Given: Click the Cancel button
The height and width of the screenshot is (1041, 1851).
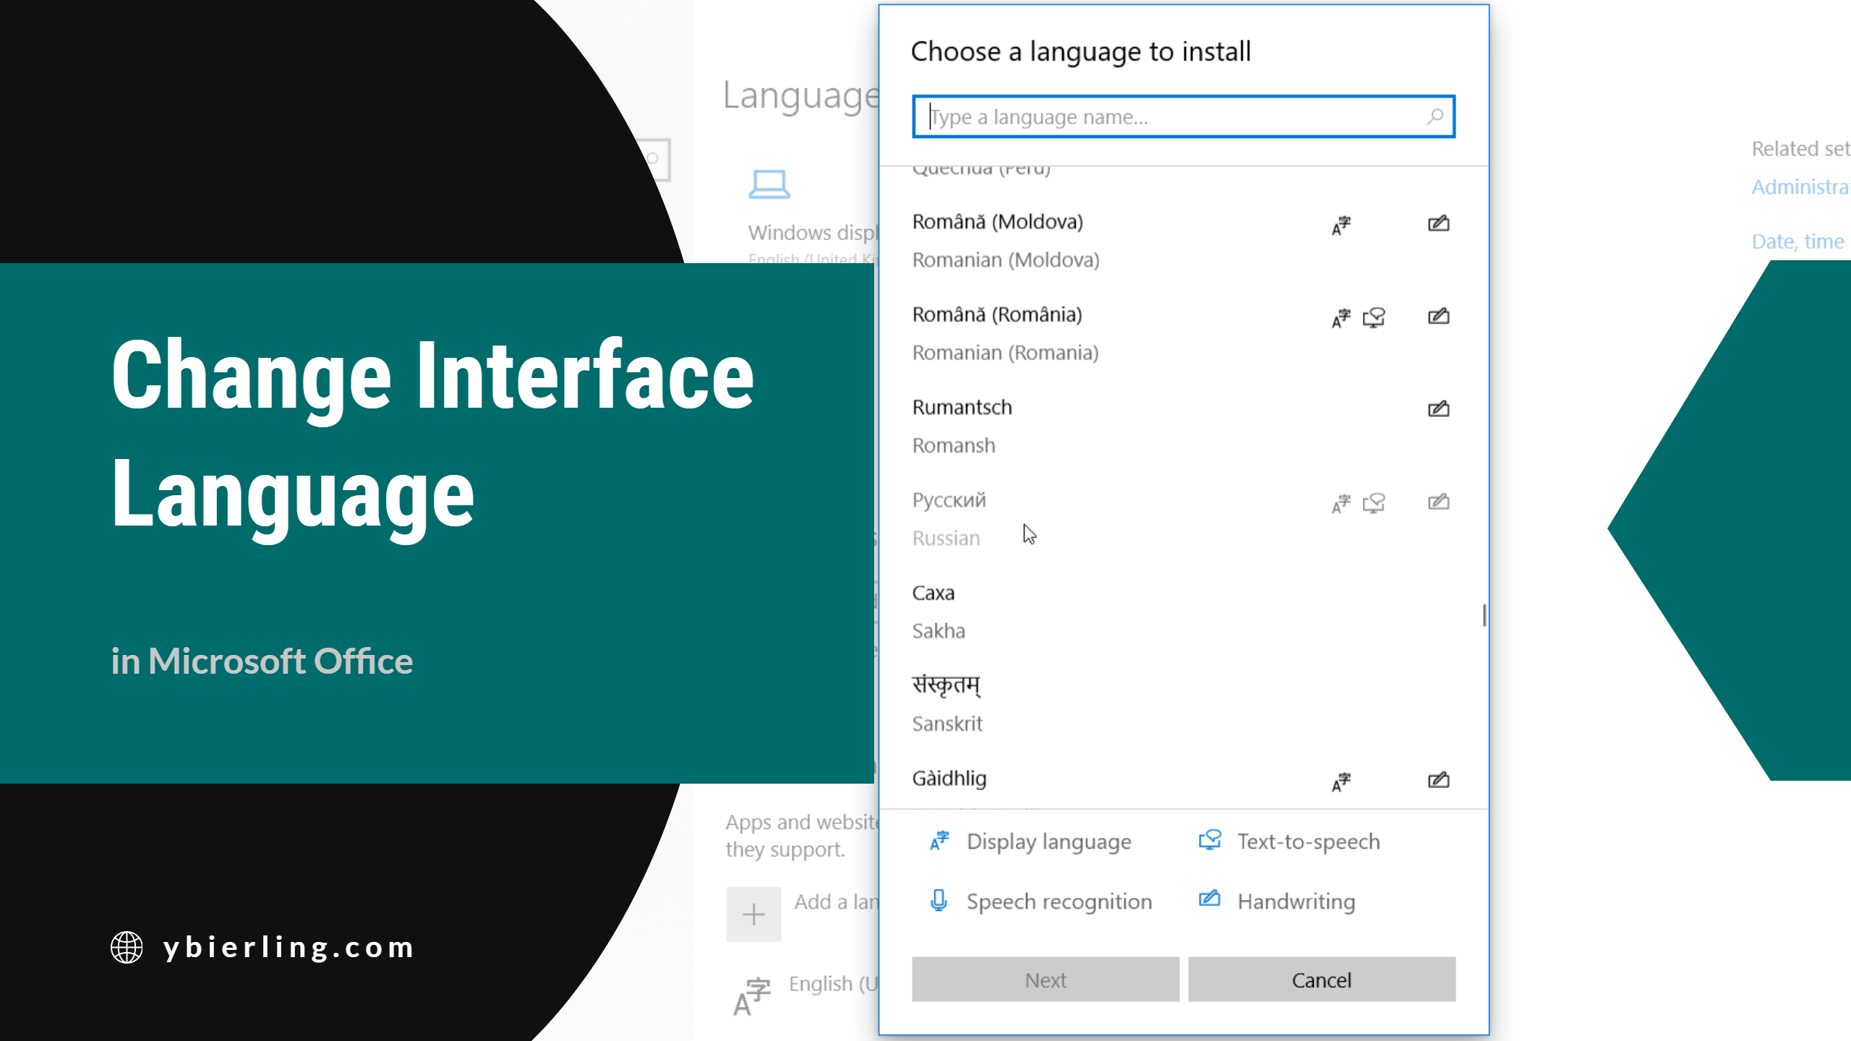Looking at the screenshot, I should point(1321,980).
